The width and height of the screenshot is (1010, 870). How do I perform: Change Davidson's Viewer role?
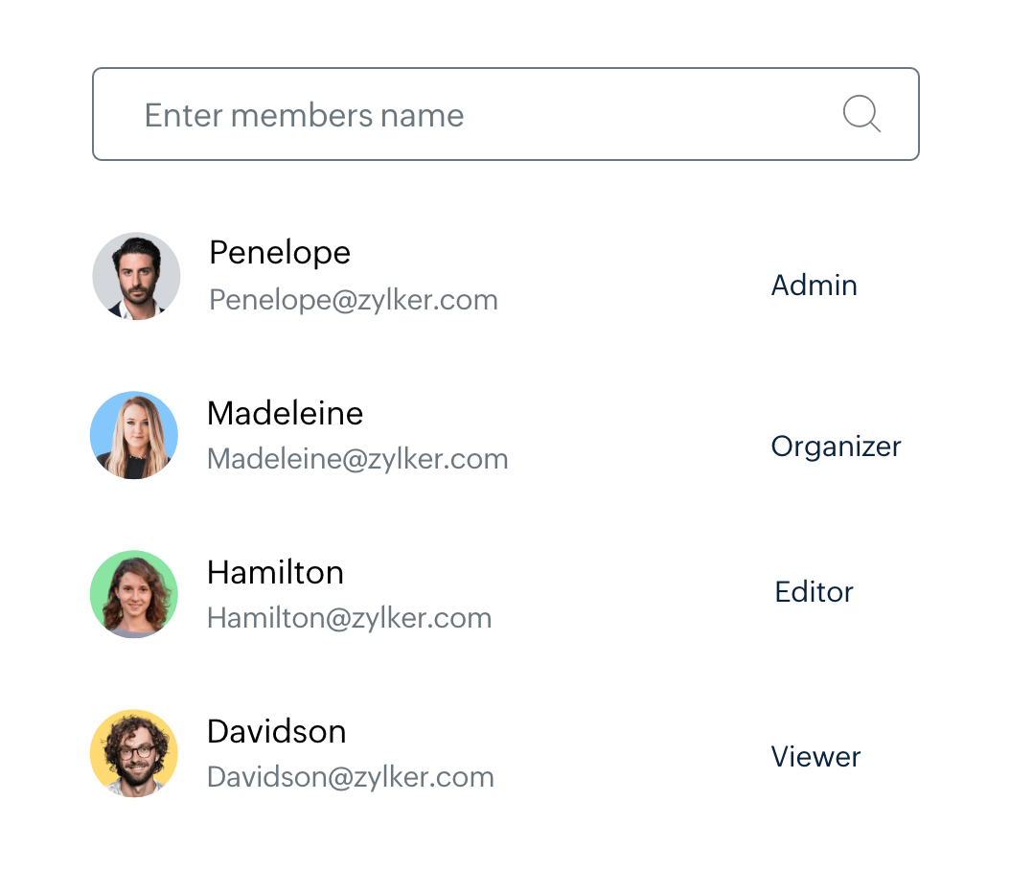[815, 757]
